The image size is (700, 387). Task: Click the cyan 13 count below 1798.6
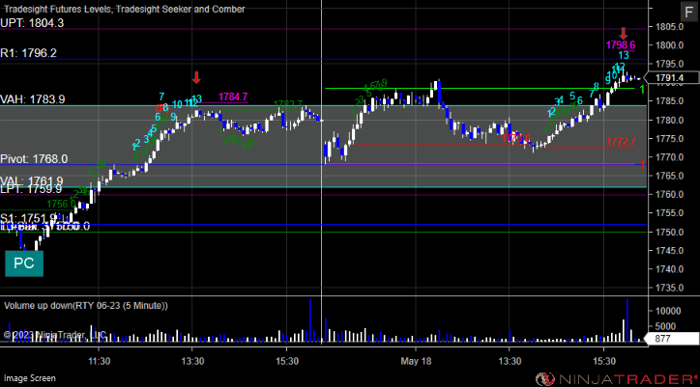[624, 55]
